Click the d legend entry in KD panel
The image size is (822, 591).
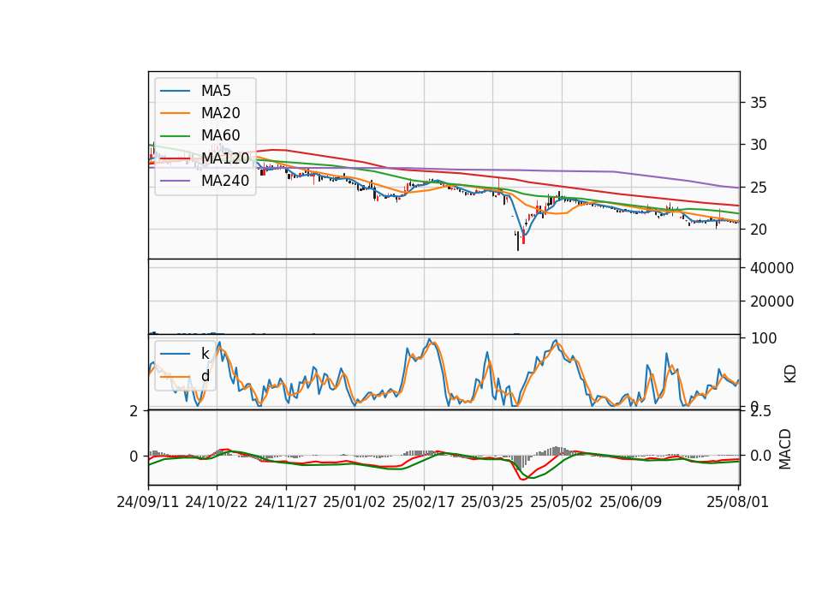point(205,376)
